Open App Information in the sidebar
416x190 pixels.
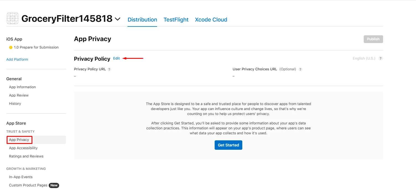point(22,87)
